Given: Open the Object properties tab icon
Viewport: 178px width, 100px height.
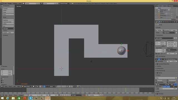Looking at the screenshot, I should [x=167, y=22].
